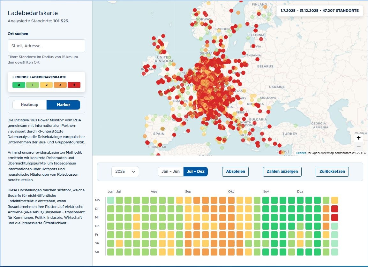Click the Ort suchen address input field

point(46,46)
